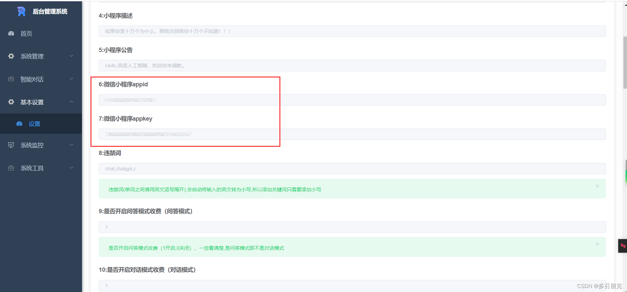
Task: Click the 违禁词 input field
Action: (x=352, y=169)
